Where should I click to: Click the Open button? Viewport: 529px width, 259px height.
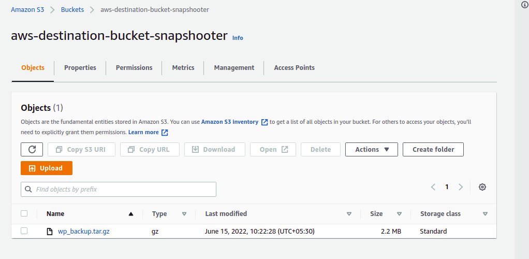(273, 149)
